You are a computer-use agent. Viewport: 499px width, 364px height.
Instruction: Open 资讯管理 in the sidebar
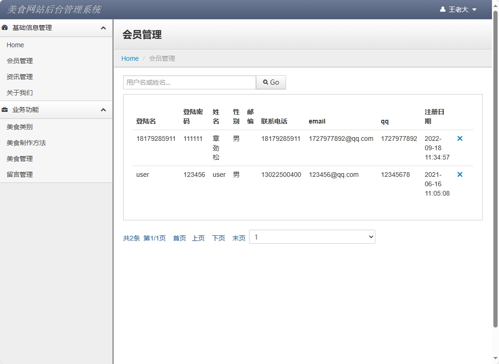pos(20,77)
